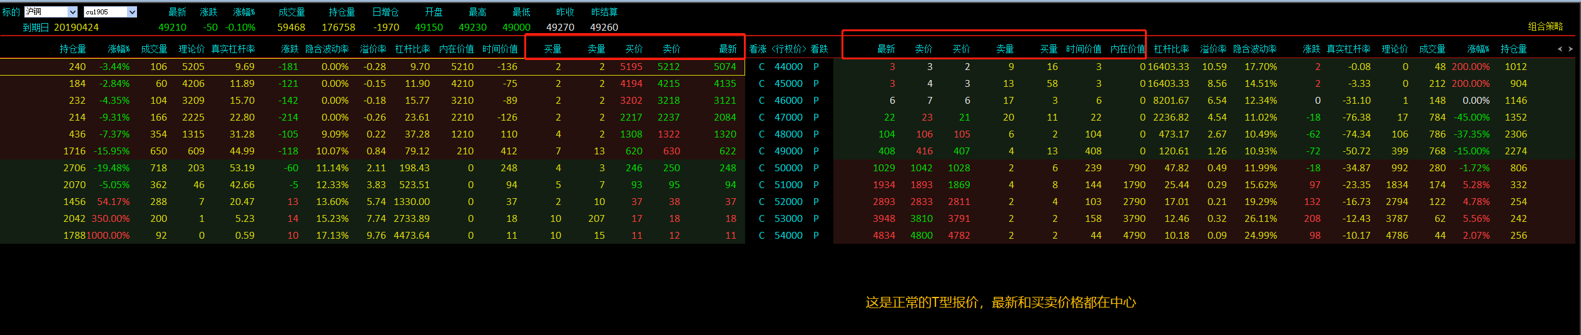This screenshot has height=335, width=1581.
Task: Open the 组合策略 combination strategy link
Action: pyautogui.click(x=1545, y=26)
